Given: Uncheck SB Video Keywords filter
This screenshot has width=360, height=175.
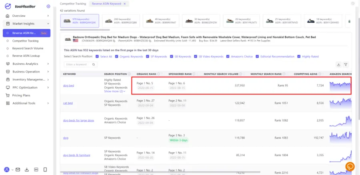Looking at the screenshot, I should (x=195, y=57).
